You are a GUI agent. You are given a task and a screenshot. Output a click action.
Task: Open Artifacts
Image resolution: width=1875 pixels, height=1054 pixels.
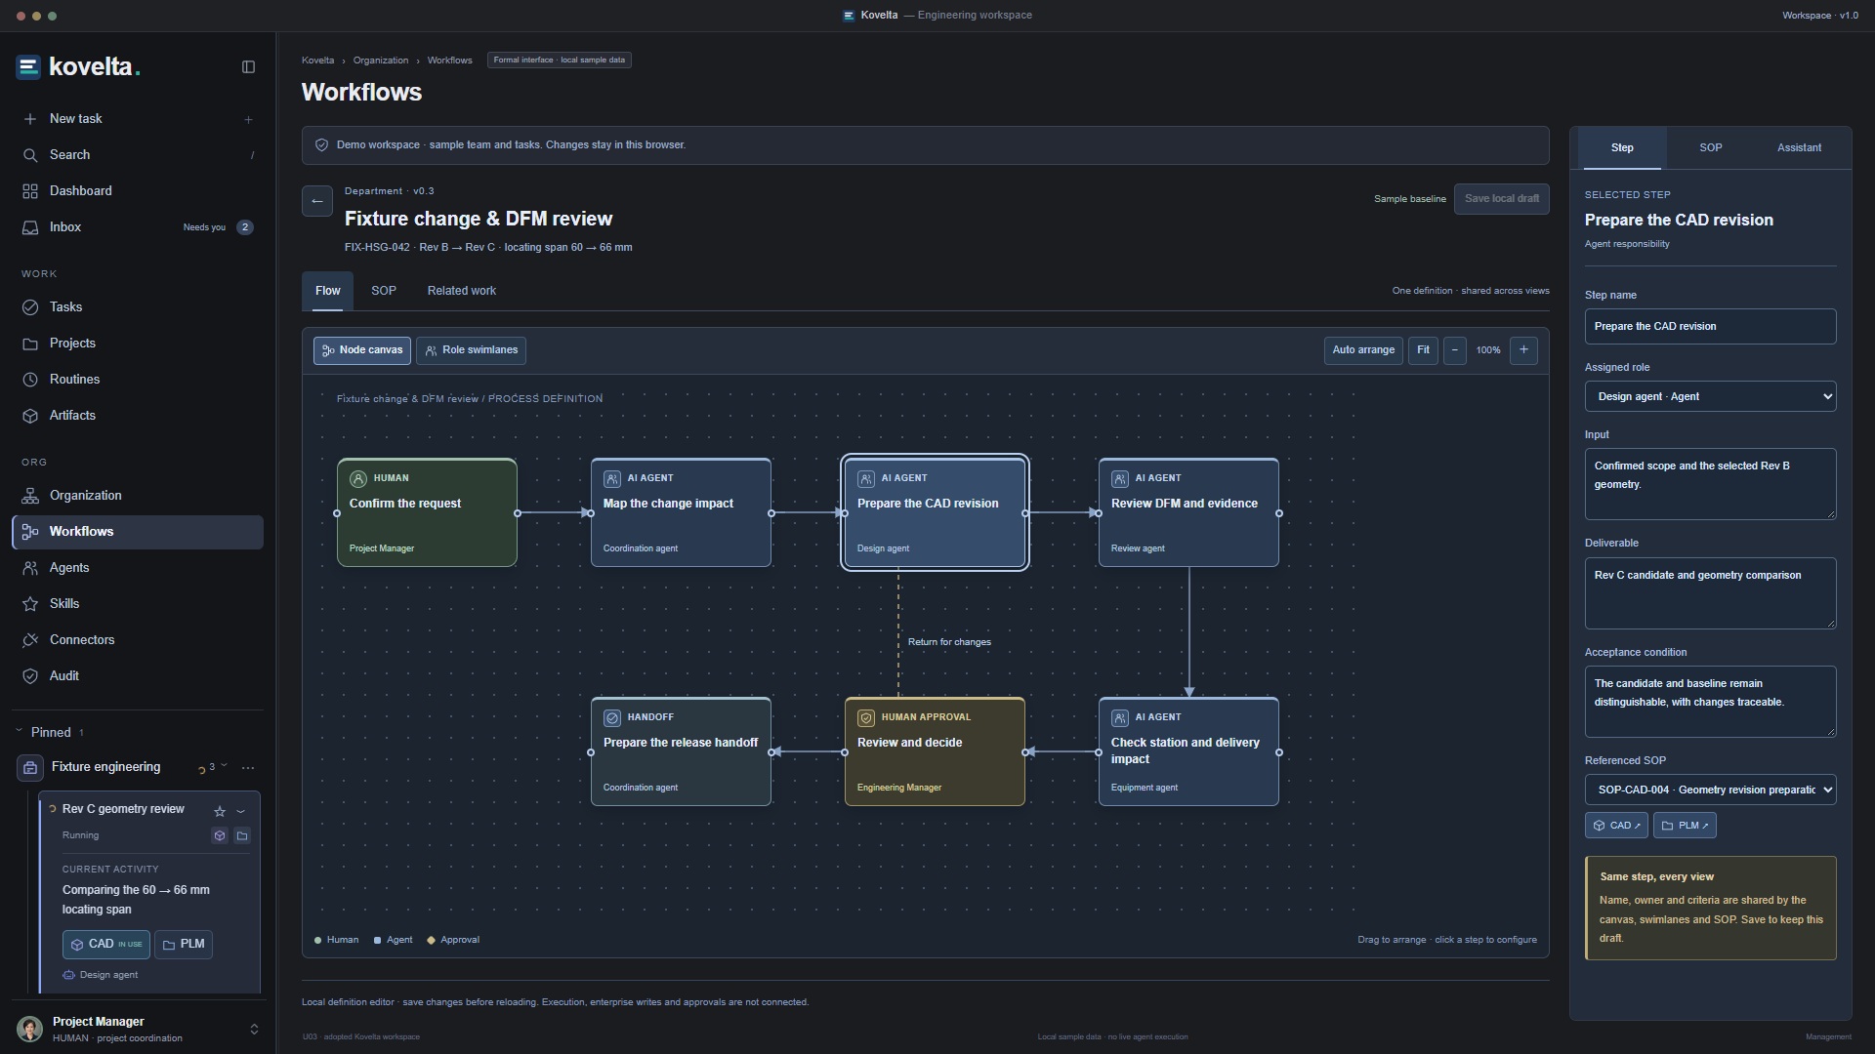138,416
